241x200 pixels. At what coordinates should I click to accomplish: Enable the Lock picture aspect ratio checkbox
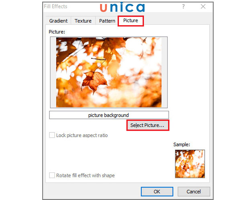coord(52,135)
